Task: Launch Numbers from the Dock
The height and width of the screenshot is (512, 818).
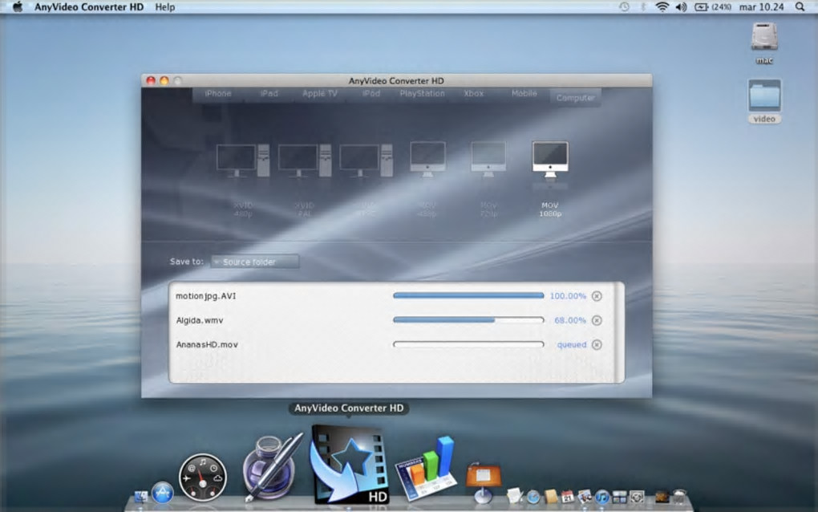Action: [427, 469]
